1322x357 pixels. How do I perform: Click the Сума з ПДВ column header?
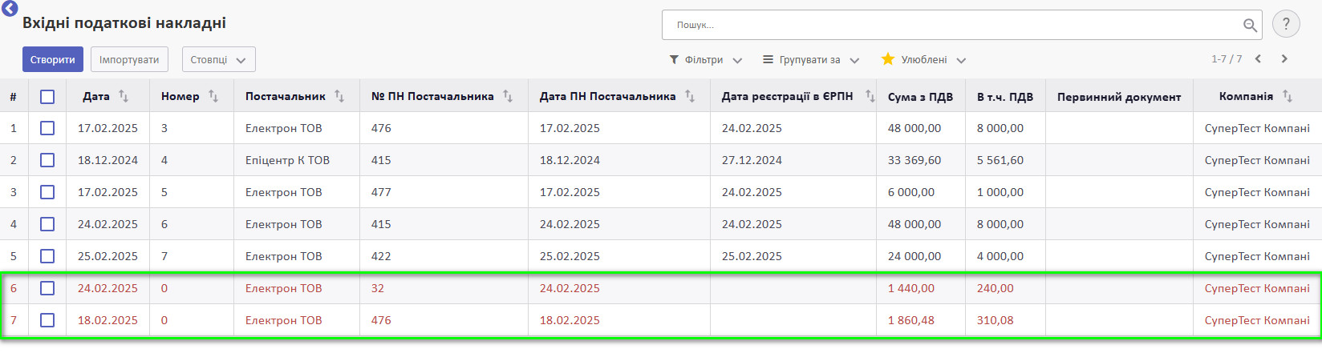tap(920, 97)
